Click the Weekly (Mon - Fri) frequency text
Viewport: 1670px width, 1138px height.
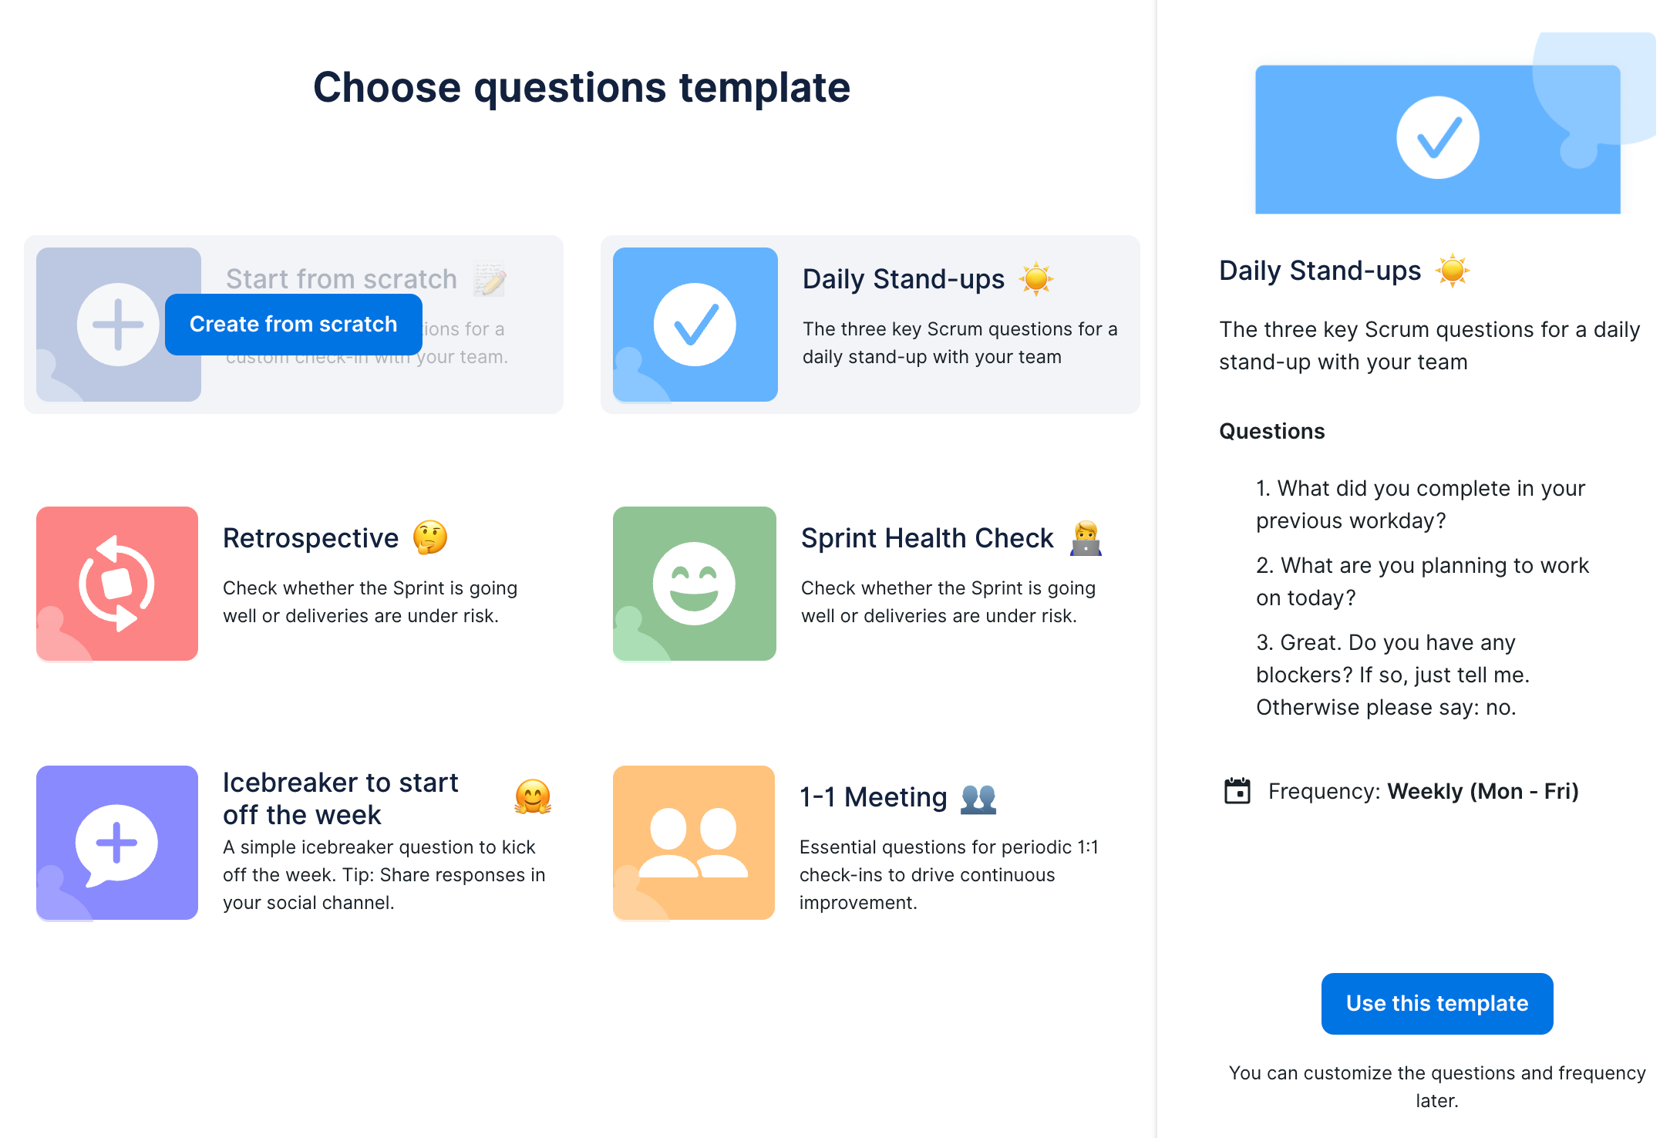tap(1483, 791)
